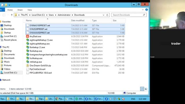185x104 pixels.
Task: Open Explorer help question mark icon
Action: pos(147,10)
